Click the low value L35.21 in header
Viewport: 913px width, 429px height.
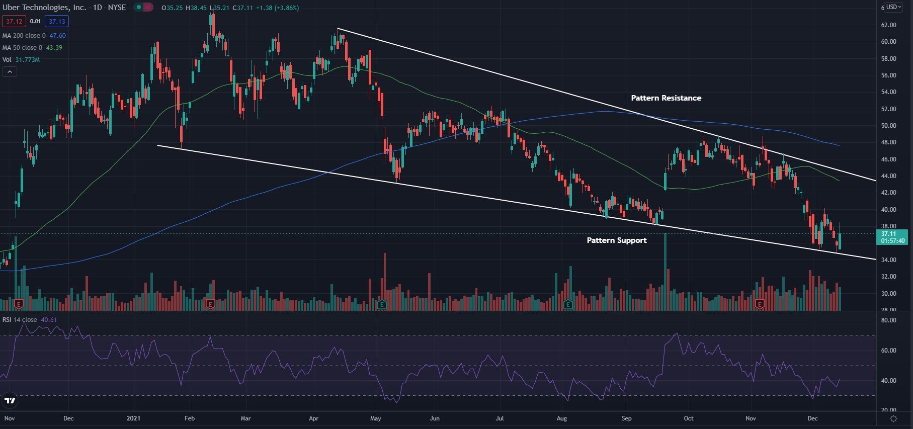(x=219, y=8)
